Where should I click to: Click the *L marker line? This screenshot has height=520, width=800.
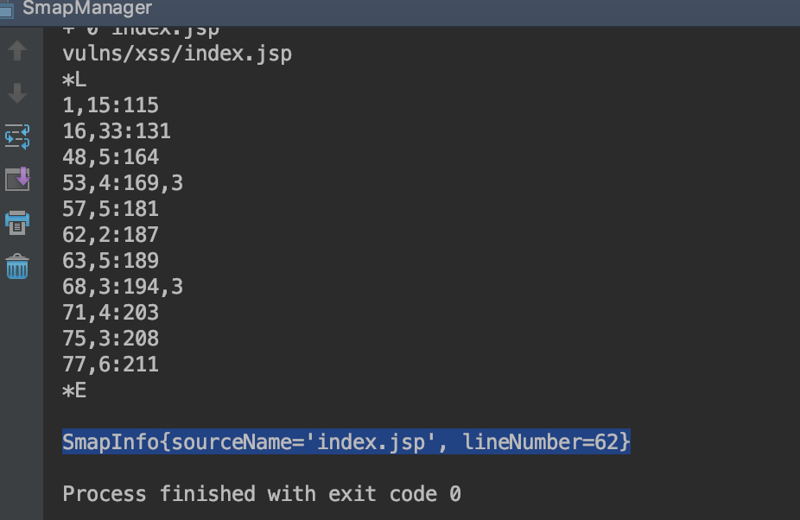tap(74, 79)
